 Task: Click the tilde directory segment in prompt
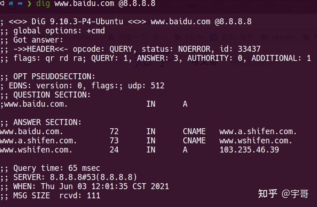pos(21,4)
